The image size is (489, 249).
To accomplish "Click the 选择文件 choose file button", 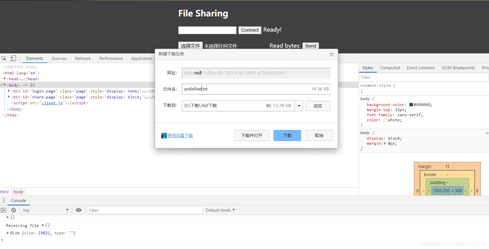I will (x=190, y=46).
